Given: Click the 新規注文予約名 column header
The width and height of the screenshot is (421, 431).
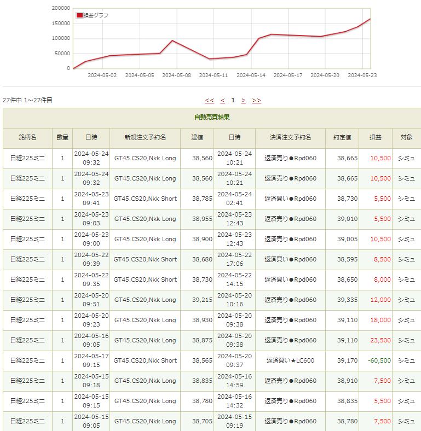Looking at the screenshot, I should tap(145, 137).
